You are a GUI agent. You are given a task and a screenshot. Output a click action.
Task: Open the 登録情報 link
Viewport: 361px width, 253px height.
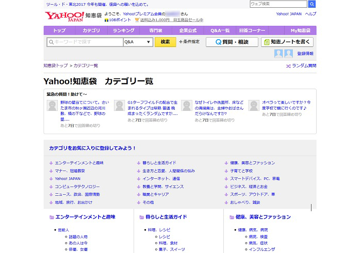click(305, 54)
